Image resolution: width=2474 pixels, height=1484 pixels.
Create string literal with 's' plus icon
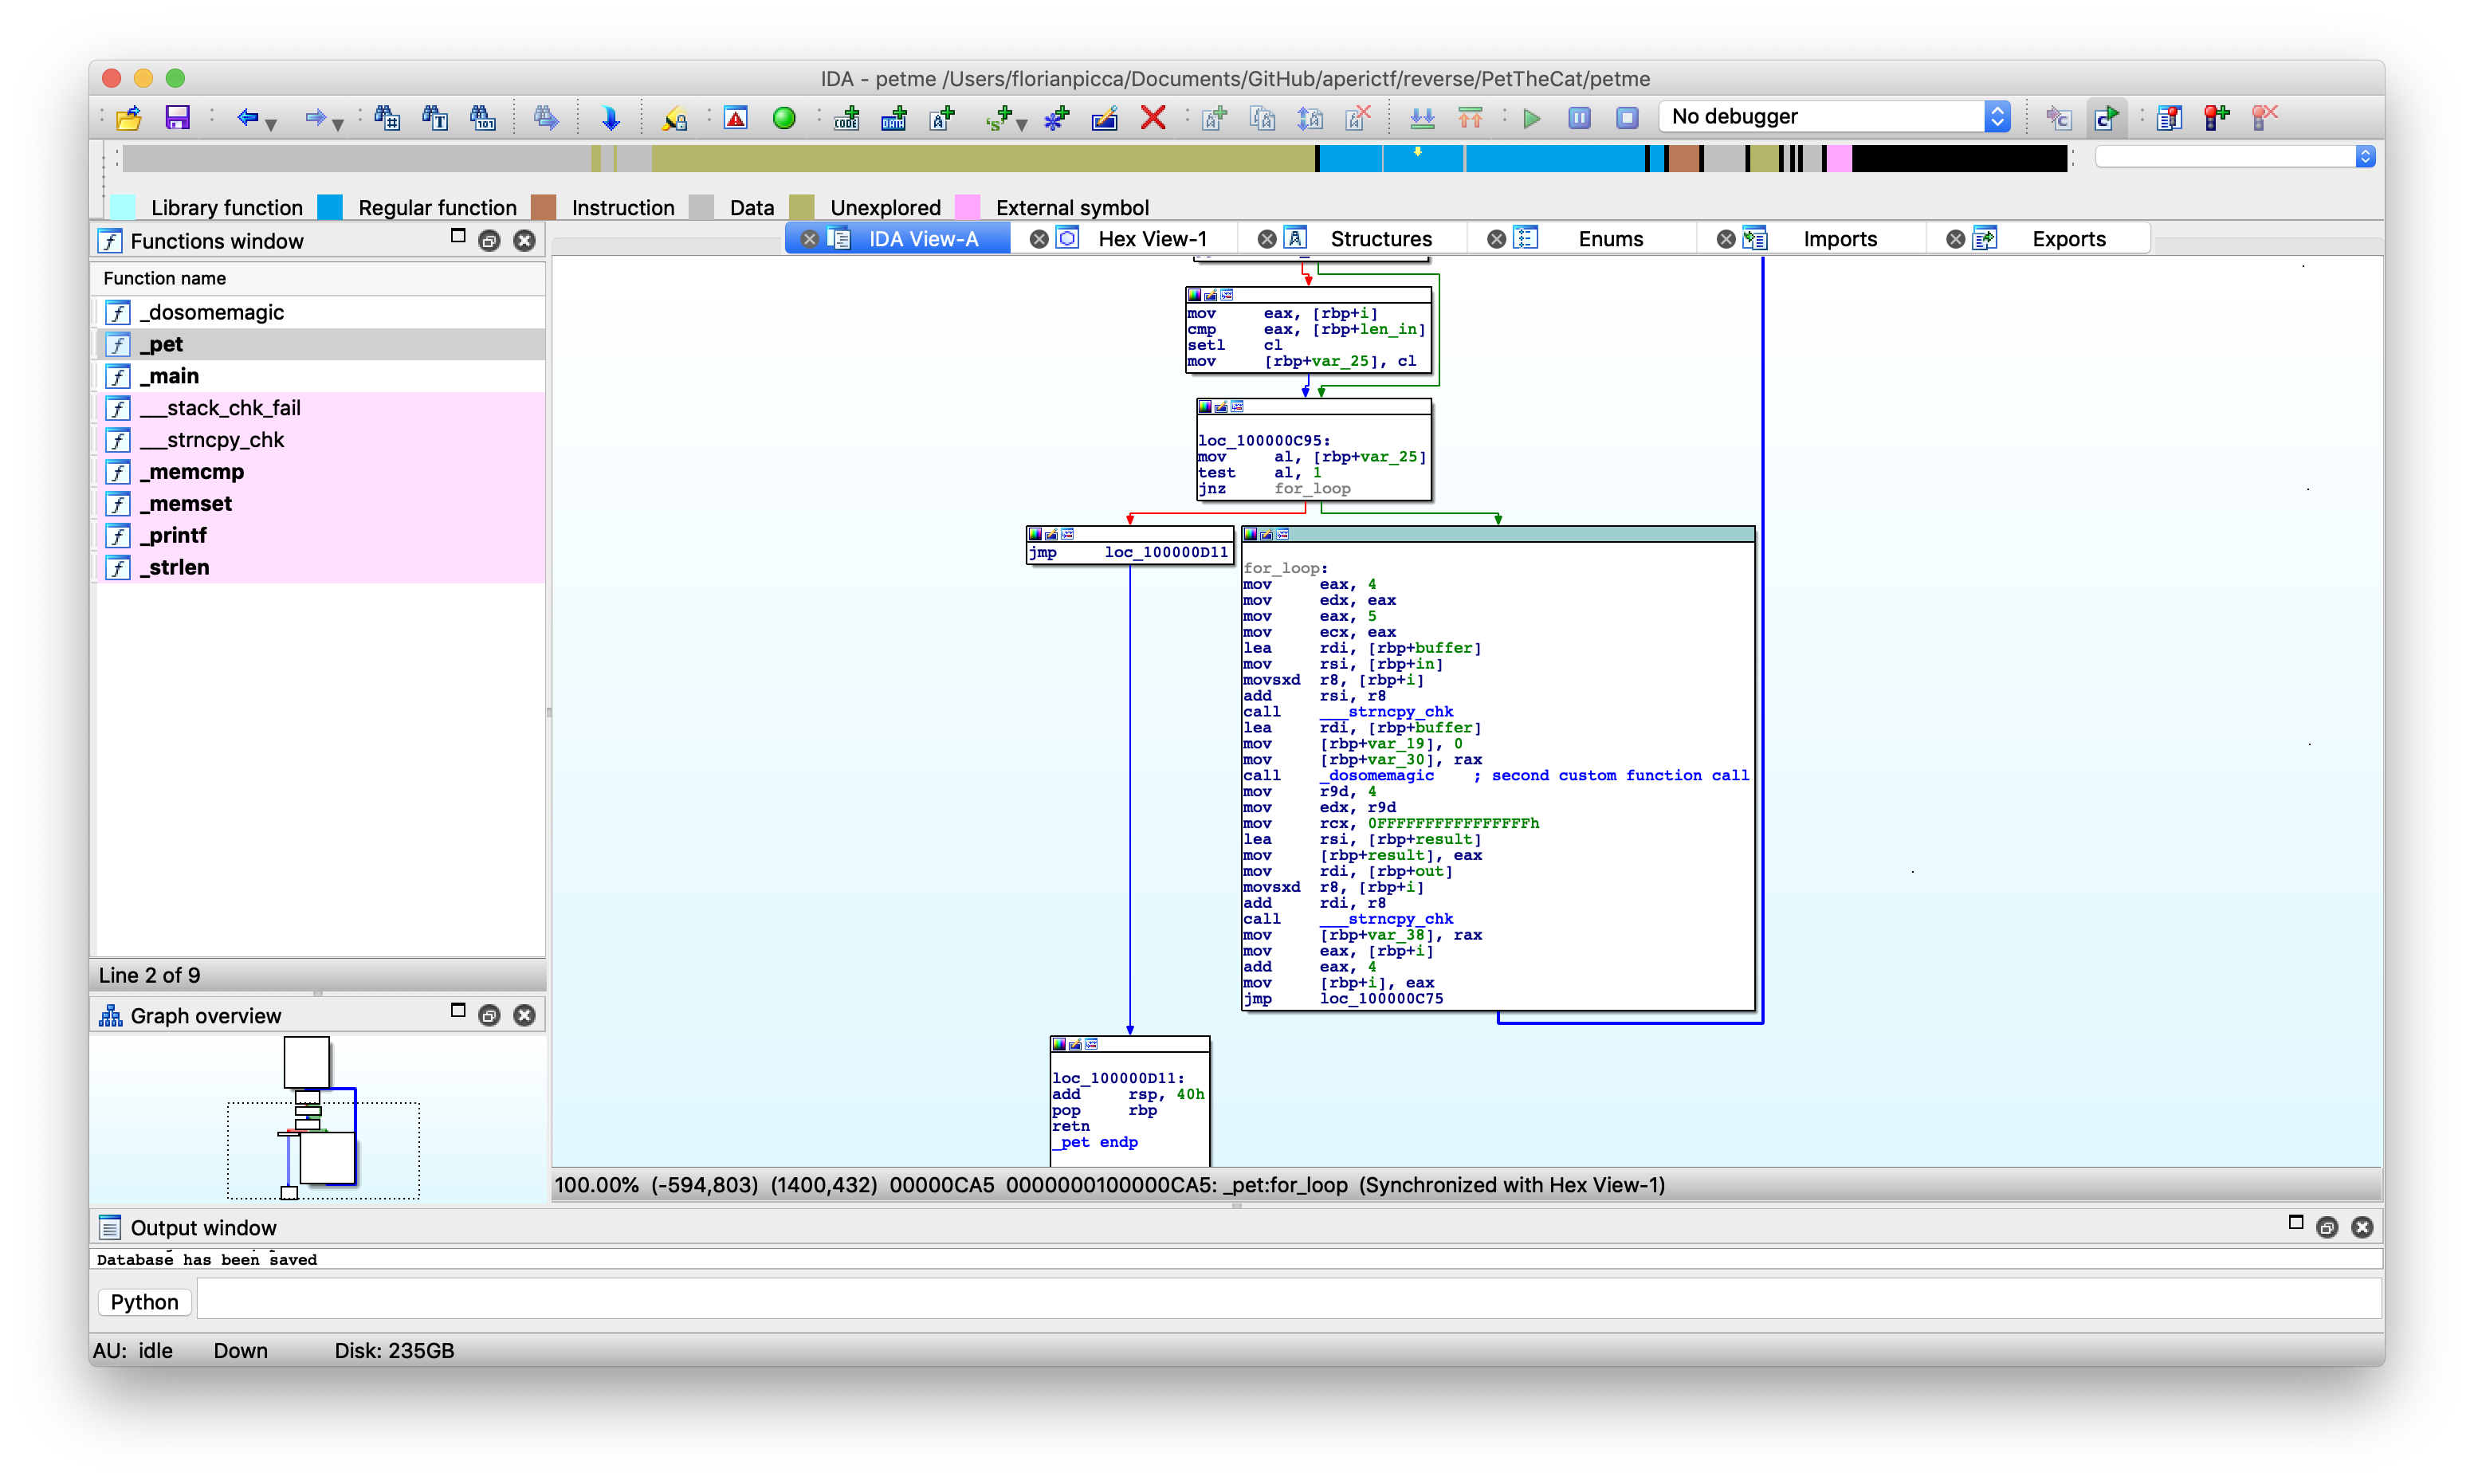tap(998, 118)
